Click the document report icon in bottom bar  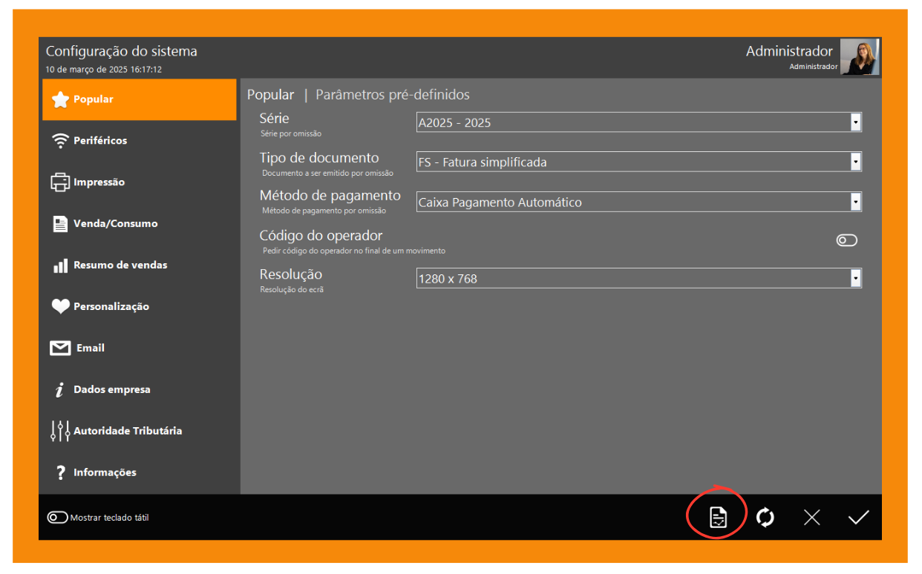click(718, 517)
